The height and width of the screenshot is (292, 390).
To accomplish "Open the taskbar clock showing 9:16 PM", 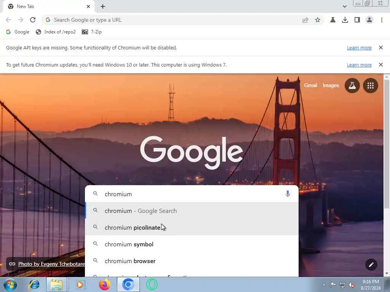I will (x=371, y=285).
